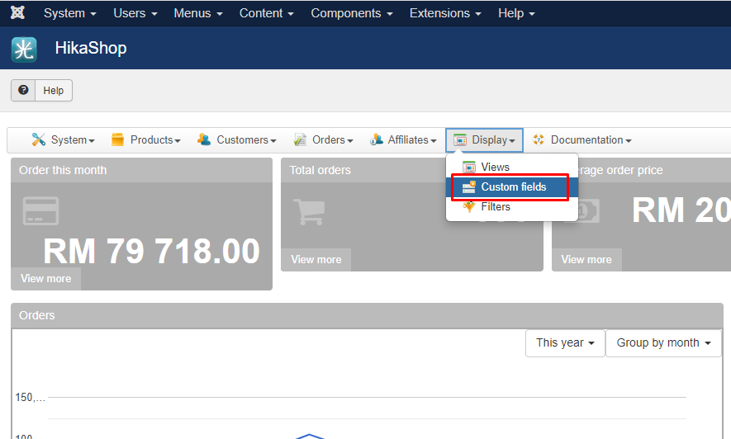
Task: Open HikaShop Customers menu
Action: pyautogui.click(x=237, y=139)
